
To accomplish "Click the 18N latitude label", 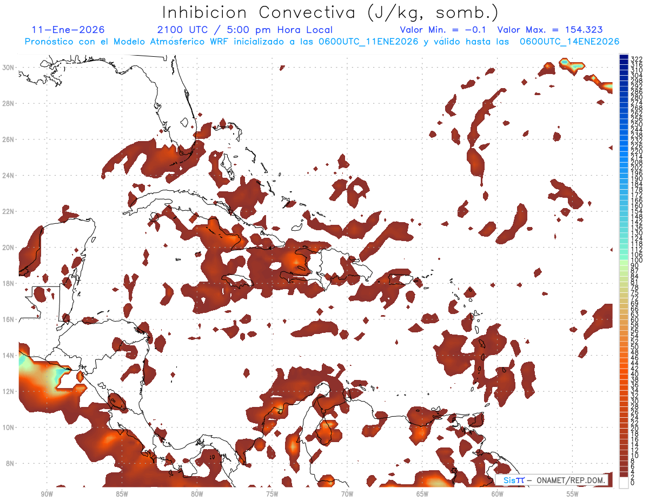I will click(x=9, y=283).
